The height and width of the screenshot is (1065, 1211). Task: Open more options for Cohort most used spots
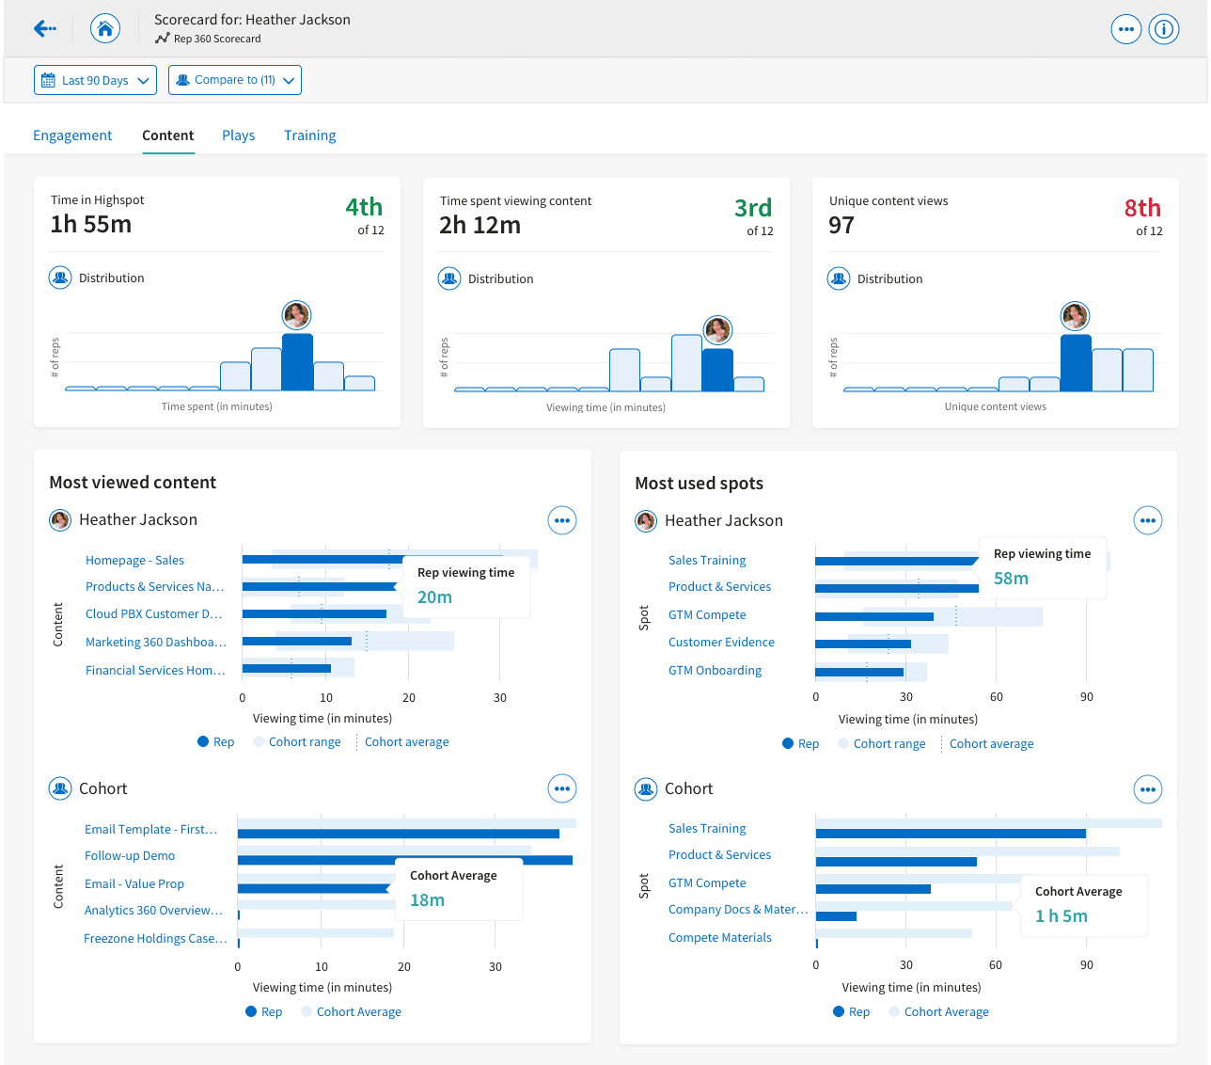(x=1148, y=789)
